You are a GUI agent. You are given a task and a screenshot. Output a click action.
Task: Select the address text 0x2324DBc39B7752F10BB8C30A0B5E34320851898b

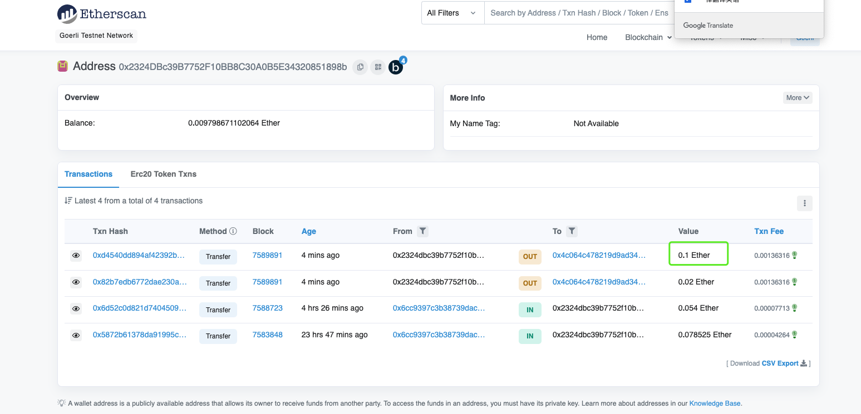pos(233,67)
